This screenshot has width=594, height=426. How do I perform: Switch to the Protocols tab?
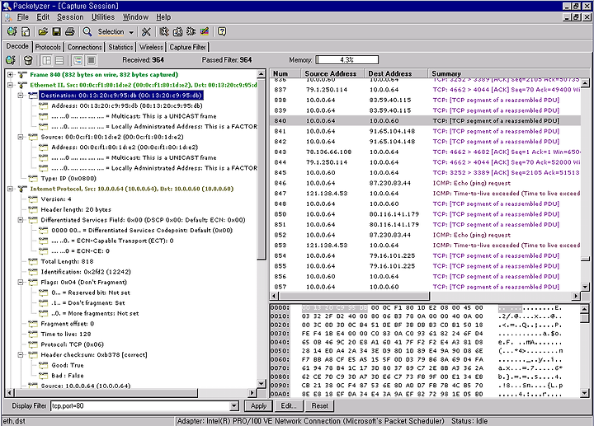point(48,47)
